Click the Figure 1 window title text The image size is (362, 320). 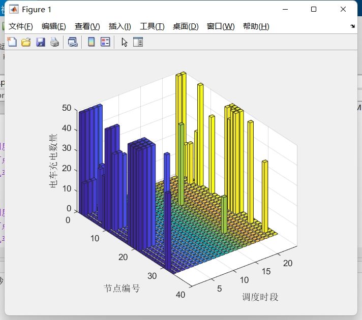pyautogui.click(x=37, y=10)
